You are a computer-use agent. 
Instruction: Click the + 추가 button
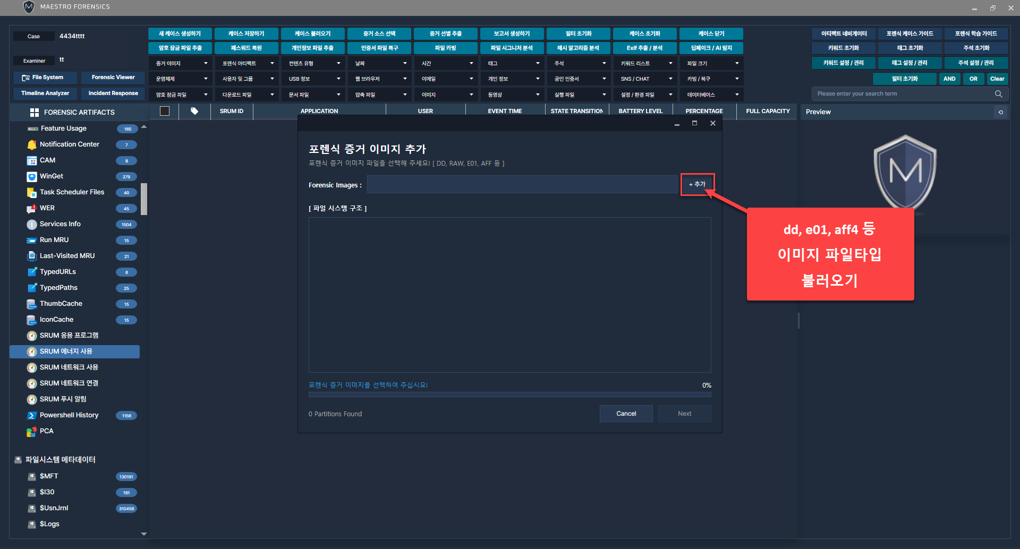(x=697, y=184)
